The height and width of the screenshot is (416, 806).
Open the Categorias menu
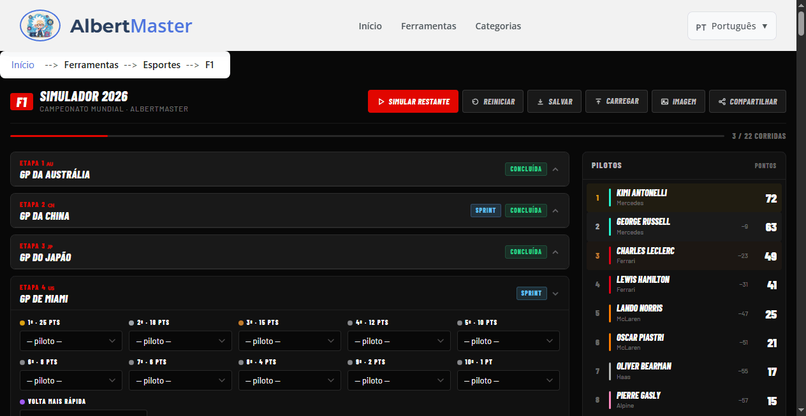click(498, 26)
